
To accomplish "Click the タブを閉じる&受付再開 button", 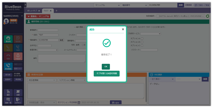I will pos(106,73).
